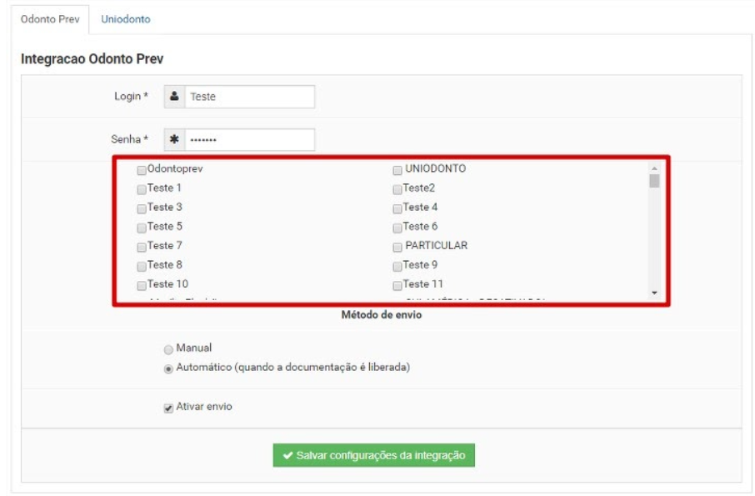Screen dimensions: 755x496
Task: Tick the Teste 1 checkbox
Action: pos(142,189)
